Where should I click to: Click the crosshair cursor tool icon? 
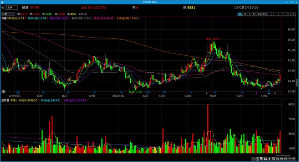click(278, 159)
